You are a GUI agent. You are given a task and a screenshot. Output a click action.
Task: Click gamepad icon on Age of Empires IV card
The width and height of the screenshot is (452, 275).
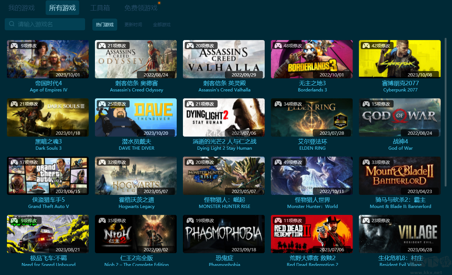click(x=14, y=46)
